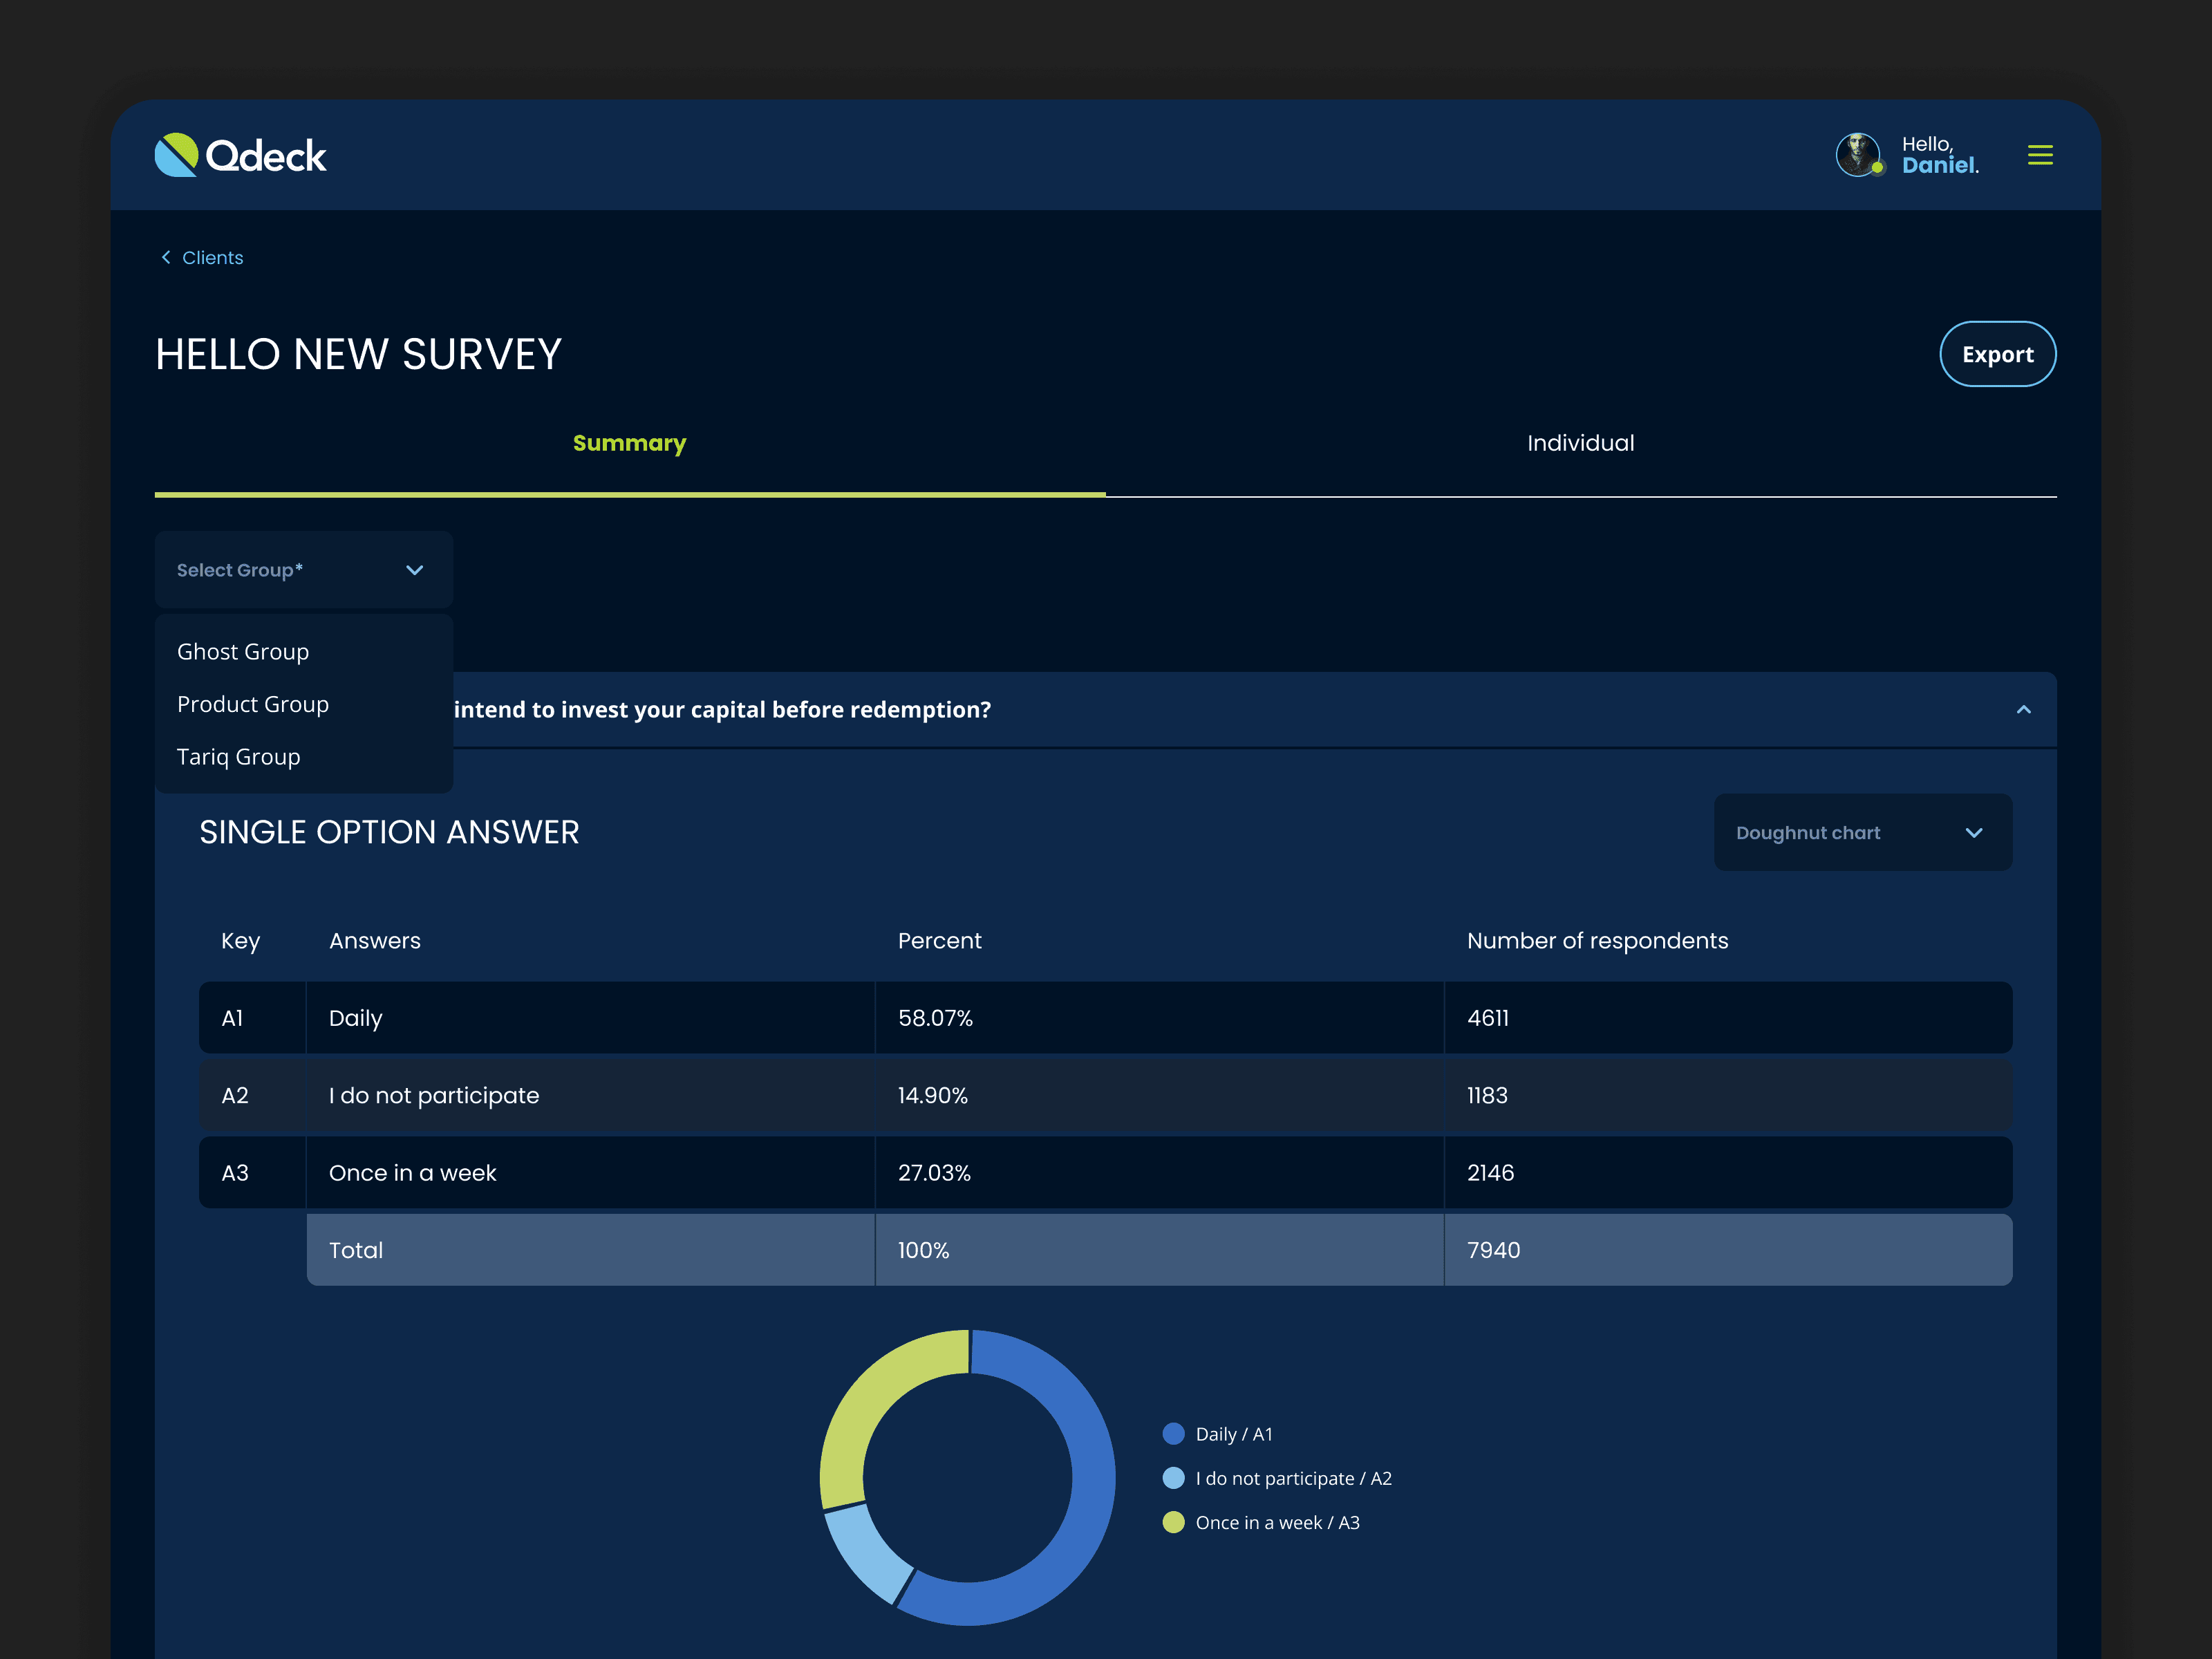Go back via the Clients link
Viewport: 2212px width, 1659px height.
pyautogui.click(x=212, y=257)
